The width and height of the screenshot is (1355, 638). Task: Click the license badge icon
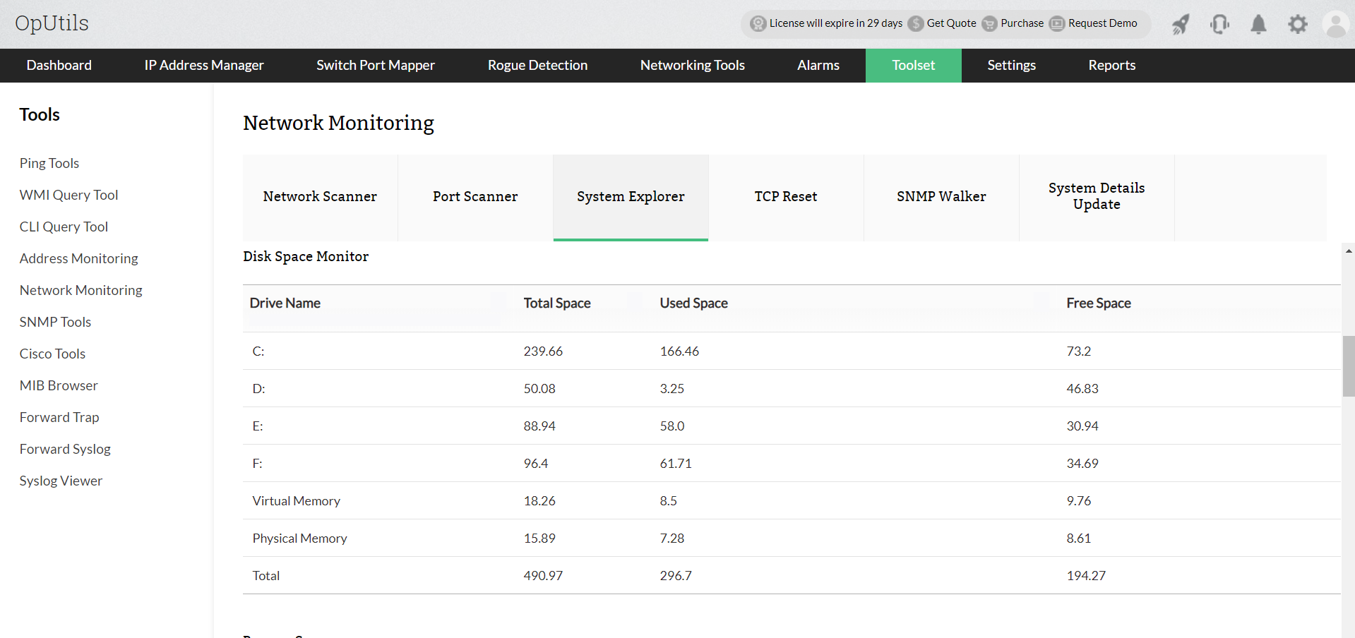coord(758,23)
